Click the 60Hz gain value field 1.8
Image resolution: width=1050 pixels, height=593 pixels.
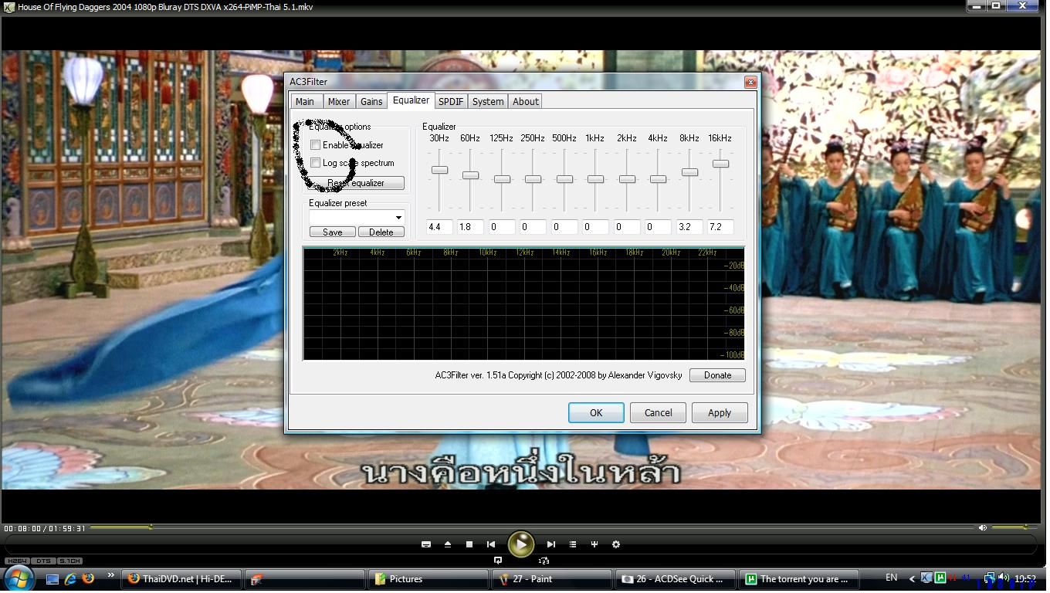click(470, 227)
